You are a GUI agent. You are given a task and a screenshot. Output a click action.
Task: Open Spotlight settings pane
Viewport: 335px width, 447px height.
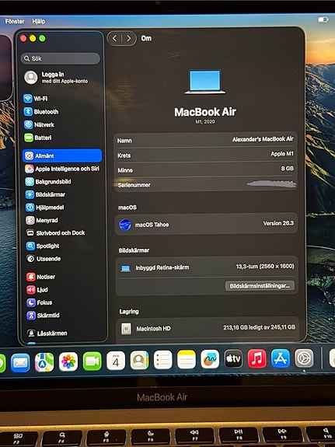tap(43, 246)
